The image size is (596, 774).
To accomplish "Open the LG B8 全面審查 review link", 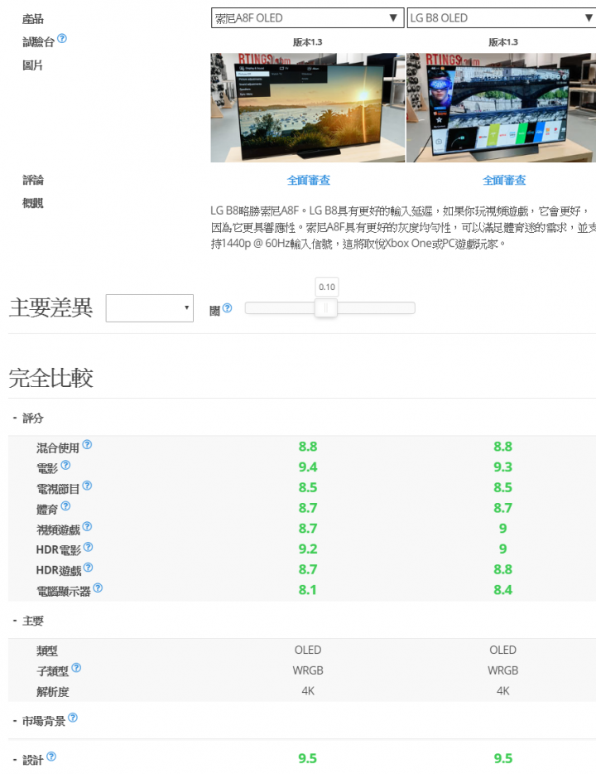I will (504, 180).
